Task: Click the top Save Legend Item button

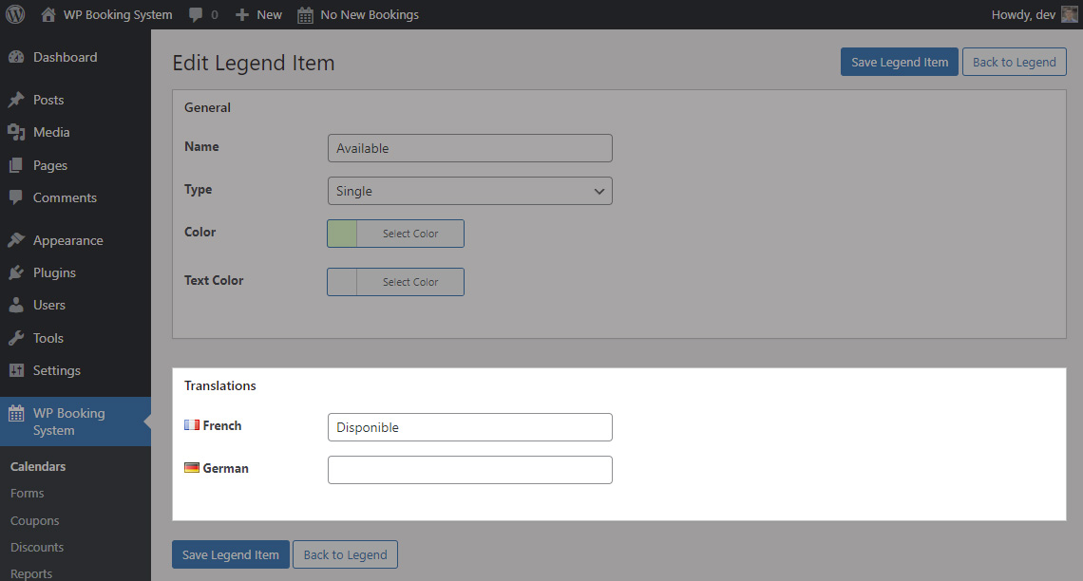Action: click(x=900, y=62)
